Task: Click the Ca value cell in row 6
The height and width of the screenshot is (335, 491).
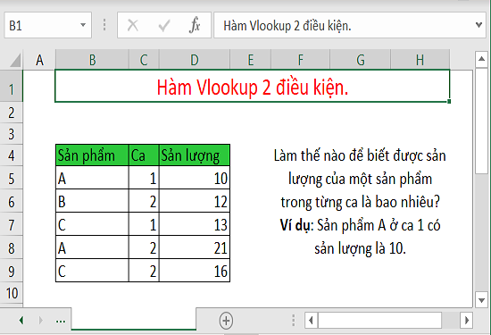Action: 144,201
